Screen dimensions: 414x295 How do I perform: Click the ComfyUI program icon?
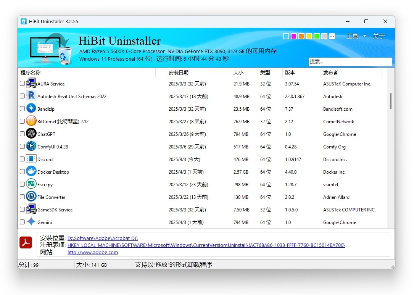coord(31,146)
